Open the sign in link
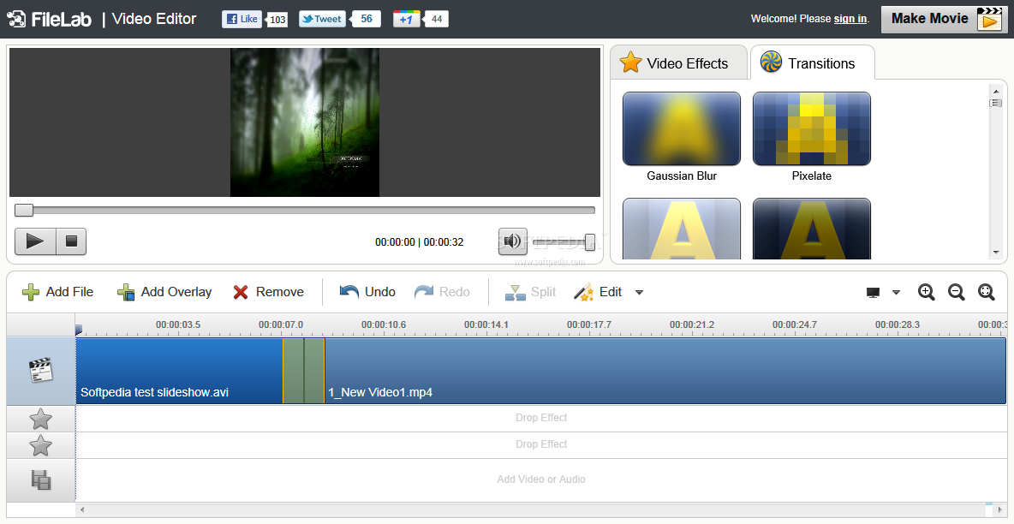 click(850, 19)
